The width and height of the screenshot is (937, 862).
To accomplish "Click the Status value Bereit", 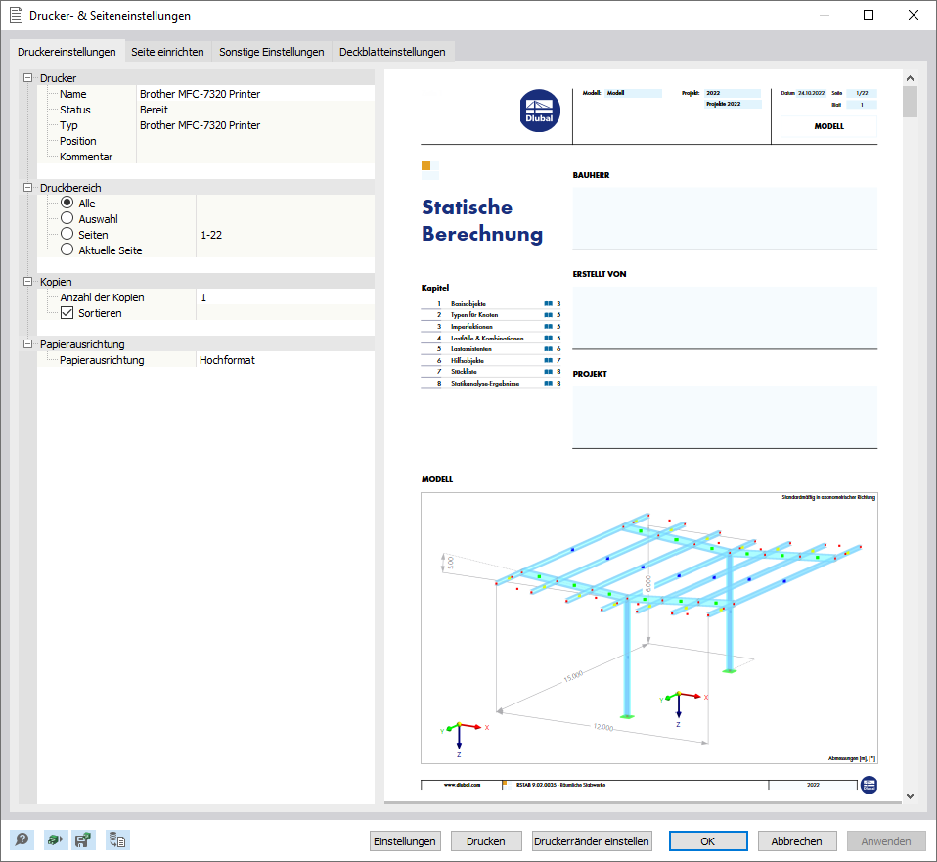I will click(155, 110).
